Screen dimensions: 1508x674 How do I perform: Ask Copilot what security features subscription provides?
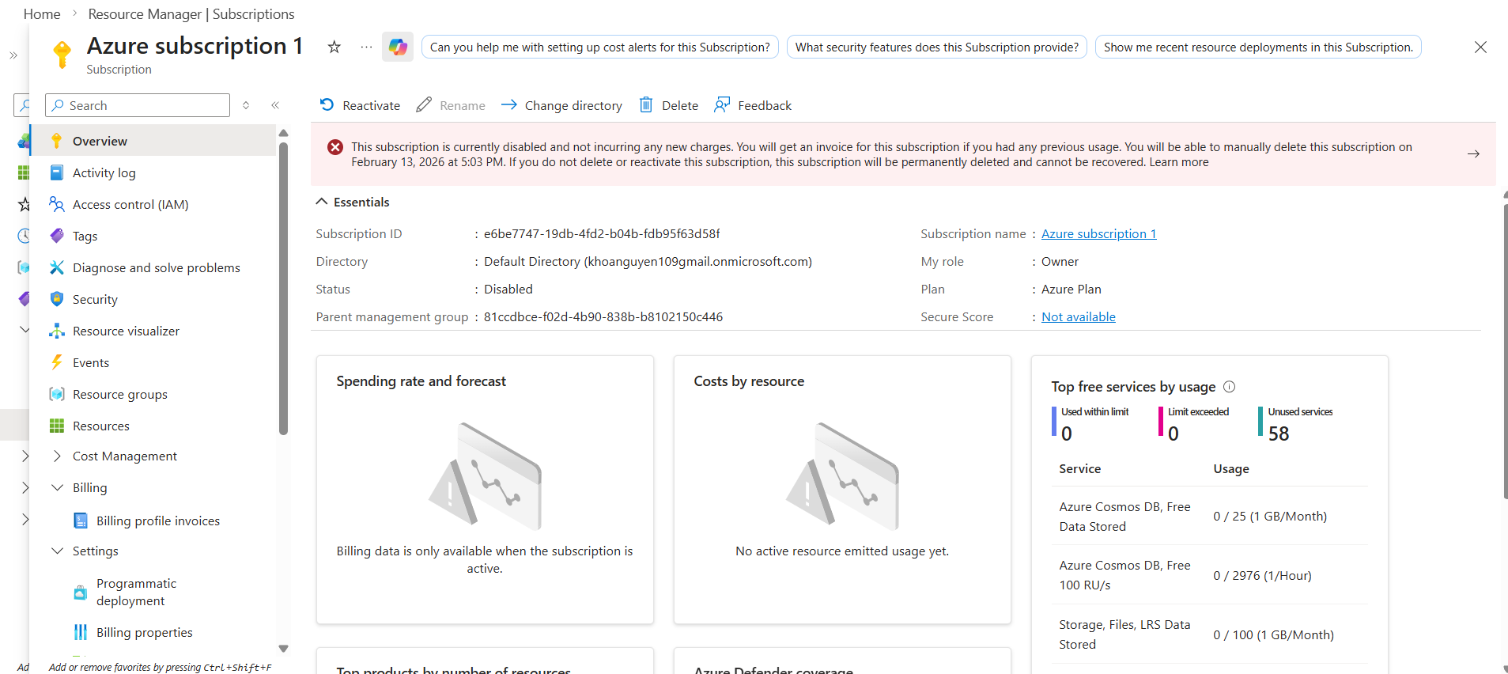coord(937,47)
